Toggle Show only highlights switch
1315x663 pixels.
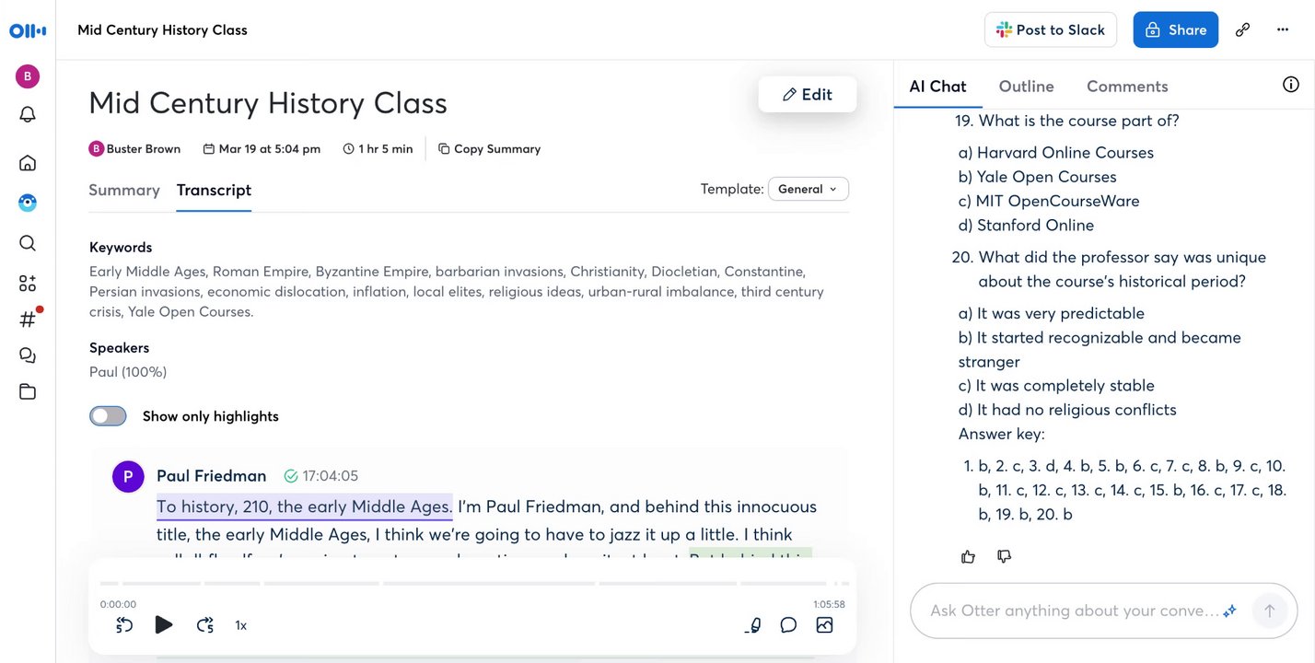pyautogui.click(x=109, y=416)
